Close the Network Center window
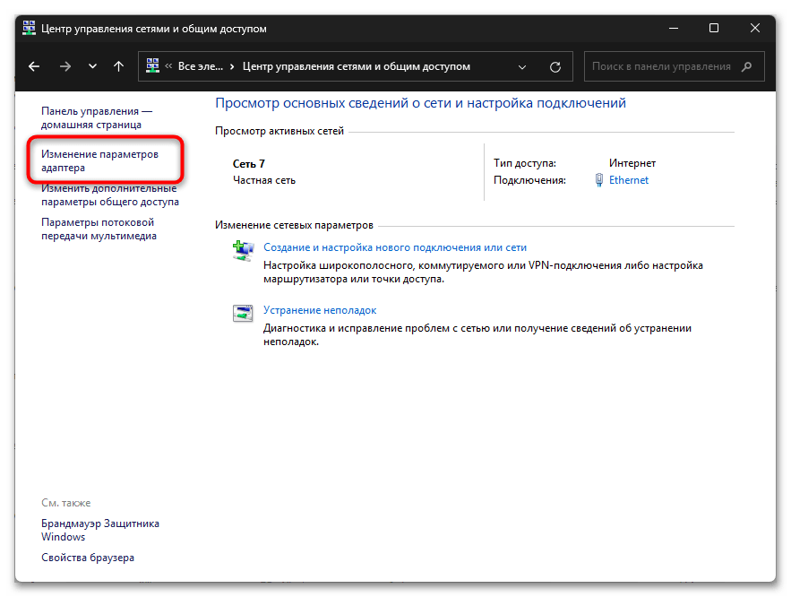The width and height of the screenshot is (791, 597). point(754,28)
